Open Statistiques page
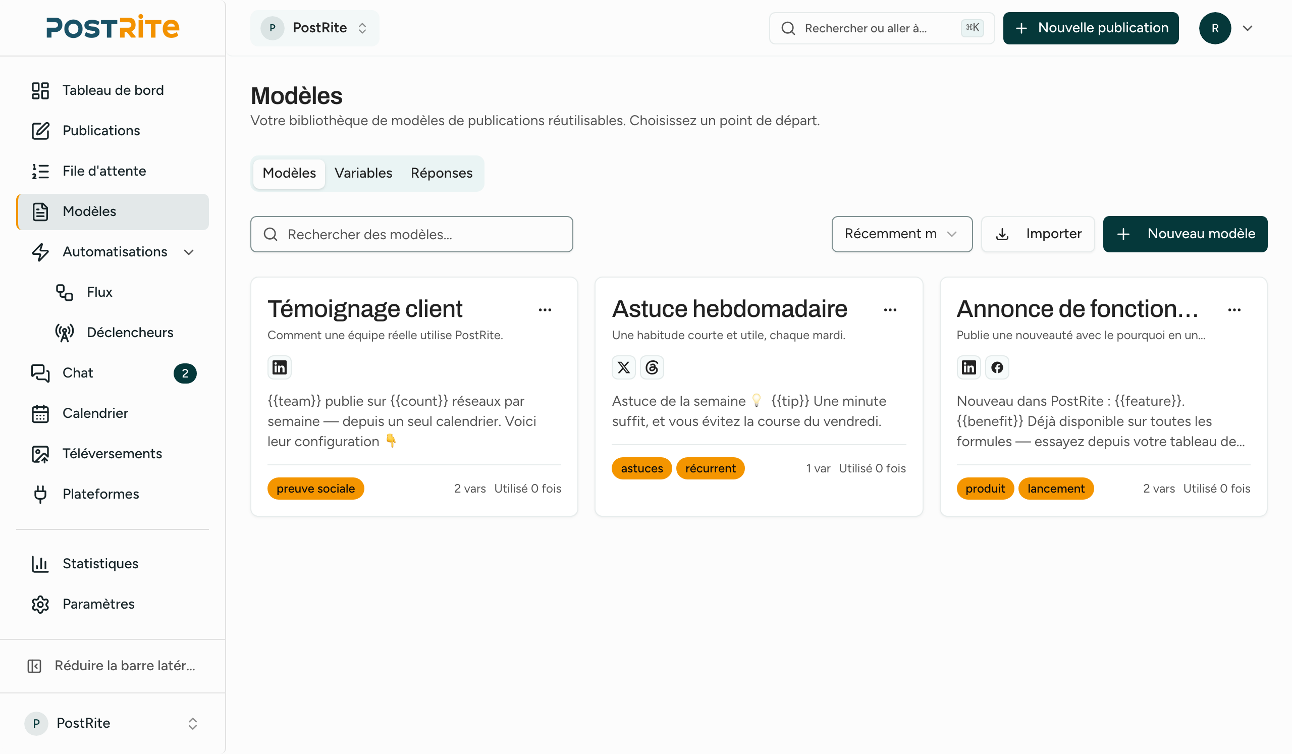This screenshot has height=754, width=1292. (x=112, y=564)
